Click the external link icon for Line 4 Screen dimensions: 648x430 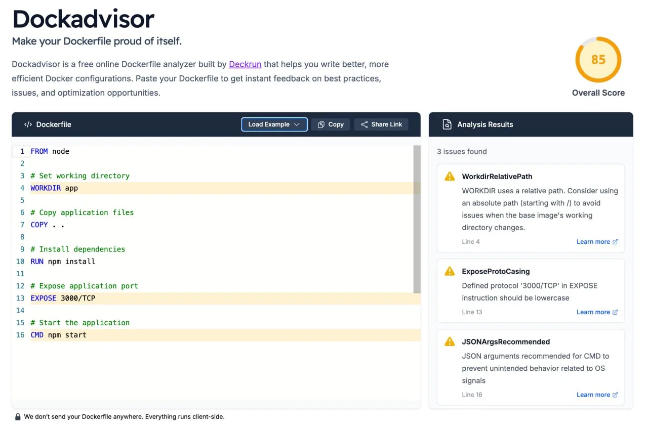point(616,242)
